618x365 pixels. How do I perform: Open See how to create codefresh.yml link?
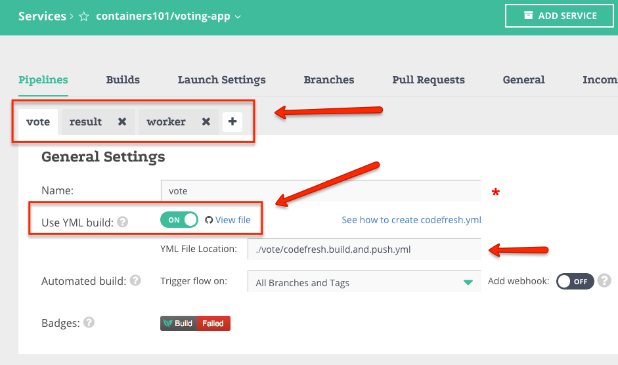(x=411, y=220)
